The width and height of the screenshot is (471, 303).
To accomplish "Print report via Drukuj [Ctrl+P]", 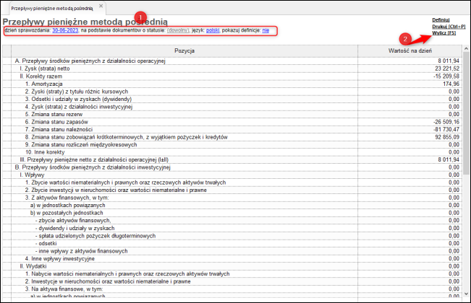I will click(449, 27).
